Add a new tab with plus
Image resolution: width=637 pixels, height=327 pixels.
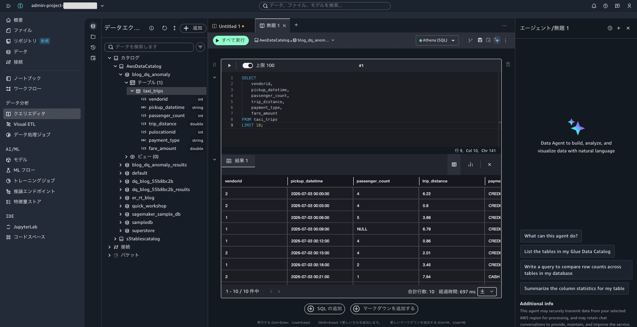[x=296, y=25]
